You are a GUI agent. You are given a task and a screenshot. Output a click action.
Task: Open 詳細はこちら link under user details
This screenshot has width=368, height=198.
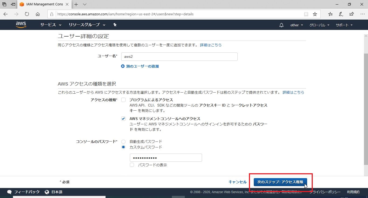coord(211,45)
